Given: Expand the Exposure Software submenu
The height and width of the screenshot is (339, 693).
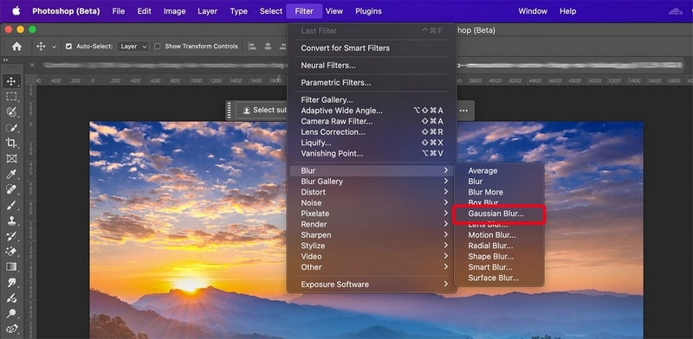Looking at the screenshot, I should [371, 285].
